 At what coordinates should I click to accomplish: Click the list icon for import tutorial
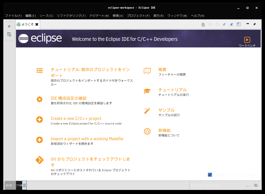(x=40, y=70)
